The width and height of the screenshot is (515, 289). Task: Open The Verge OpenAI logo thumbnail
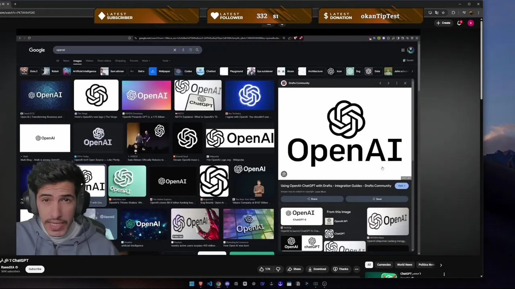96,95
